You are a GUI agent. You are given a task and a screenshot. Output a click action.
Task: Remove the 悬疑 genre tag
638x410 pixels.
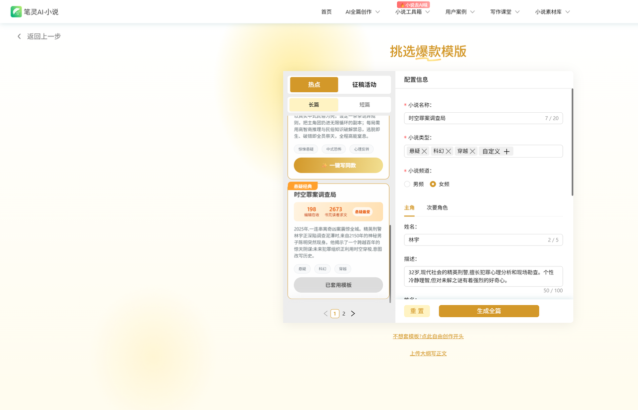coord(425,151)
